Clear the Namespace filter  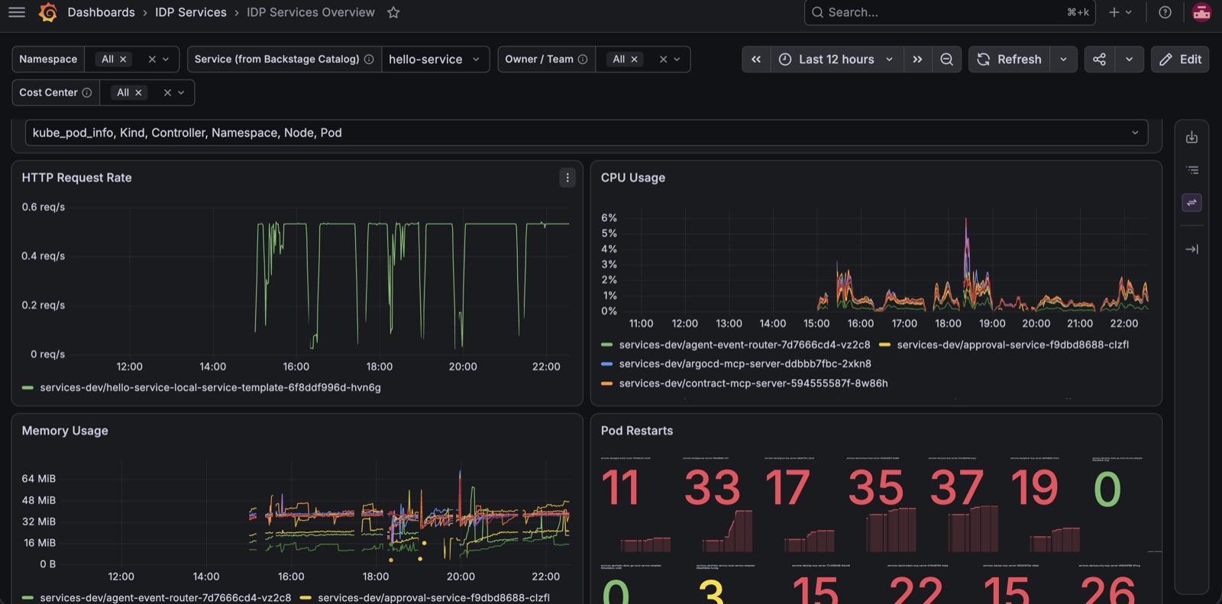[152, 59]
